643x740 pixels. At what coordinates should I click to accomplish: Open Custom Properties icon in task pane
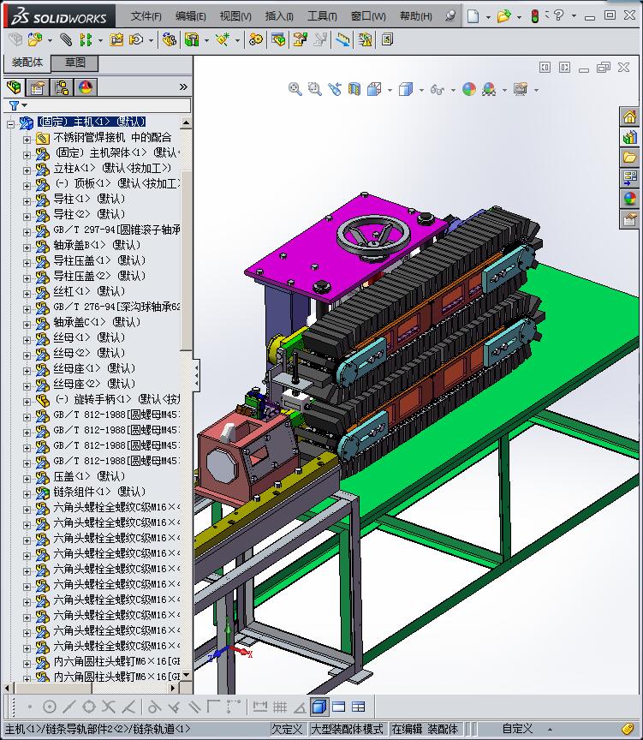pos(630,219)
